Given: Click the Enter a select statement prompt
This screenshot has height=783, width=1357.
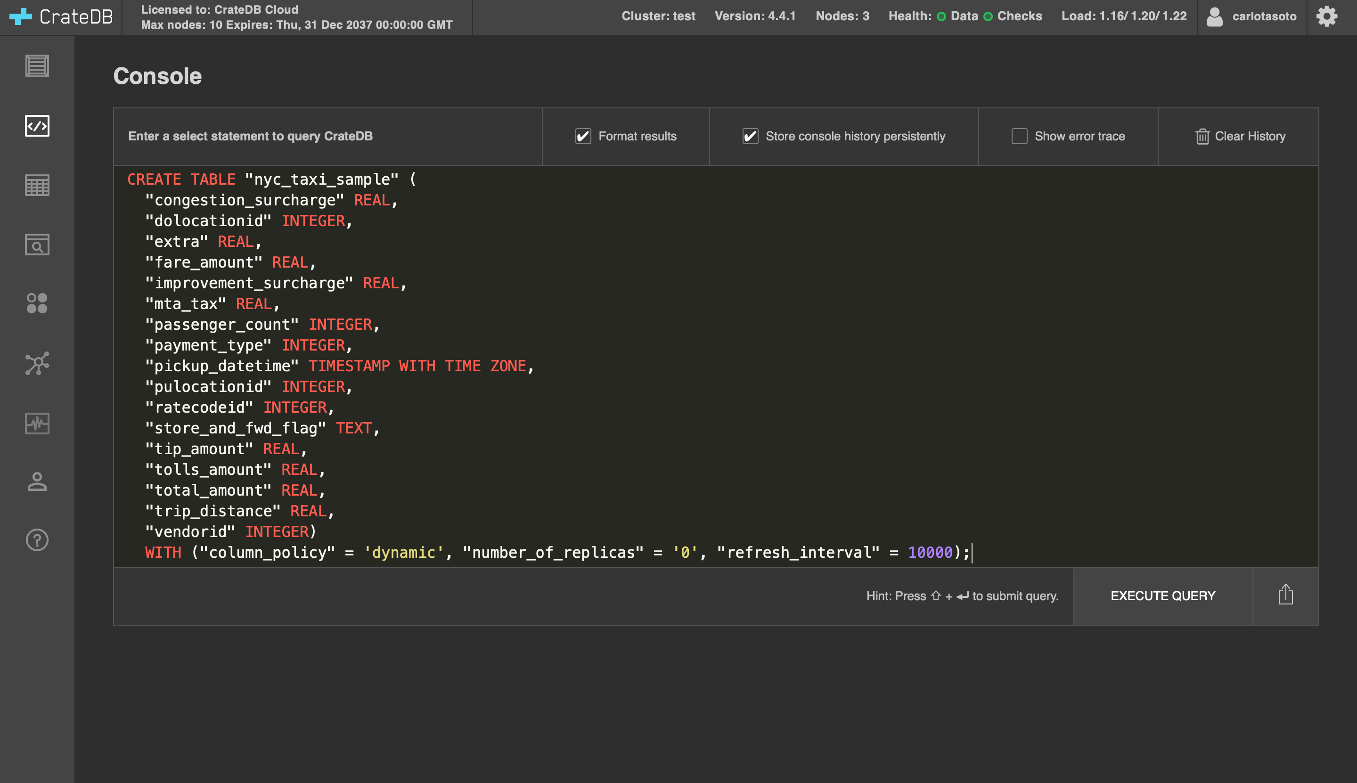Looking at the screenshot, I should click(250, 137).
